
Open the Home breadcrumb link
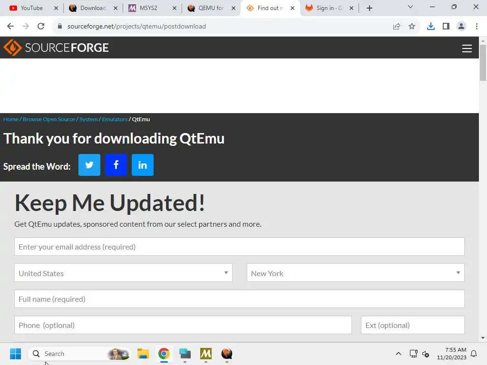(x=11, y=119)
